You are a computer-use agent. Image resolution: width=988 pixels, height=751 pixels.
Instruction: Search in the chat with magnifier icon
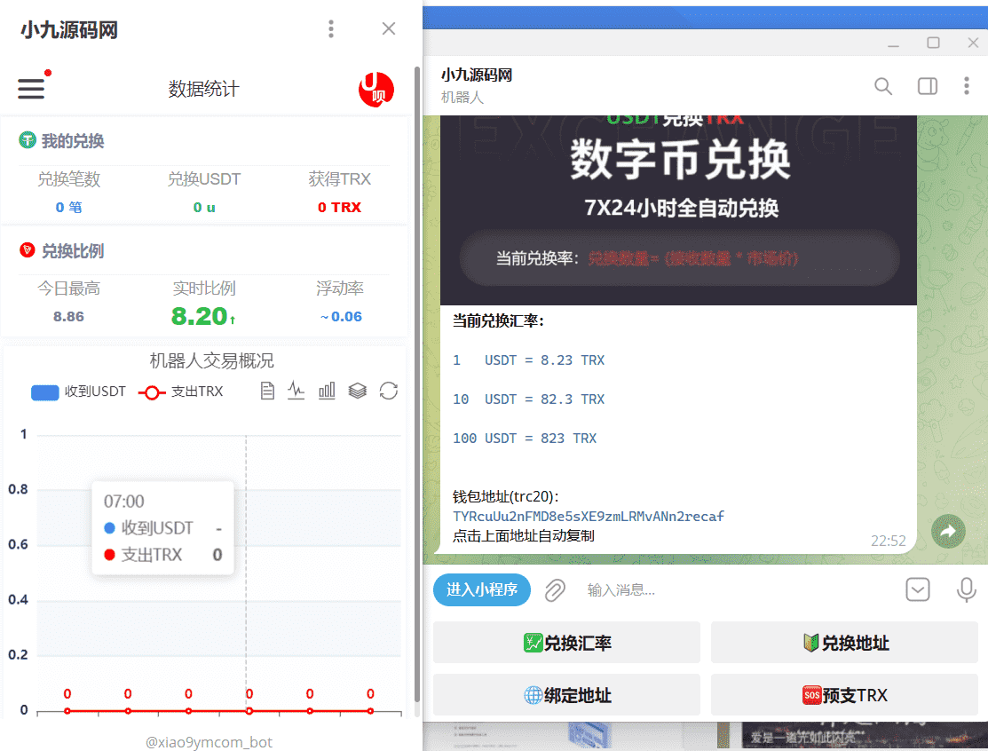pyautogui.click(x=883, y=86)
